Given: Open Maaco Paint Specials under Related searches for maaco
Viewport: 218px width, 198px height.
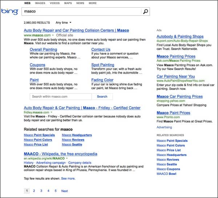Looking at the screenshot, I should [39, 135].
